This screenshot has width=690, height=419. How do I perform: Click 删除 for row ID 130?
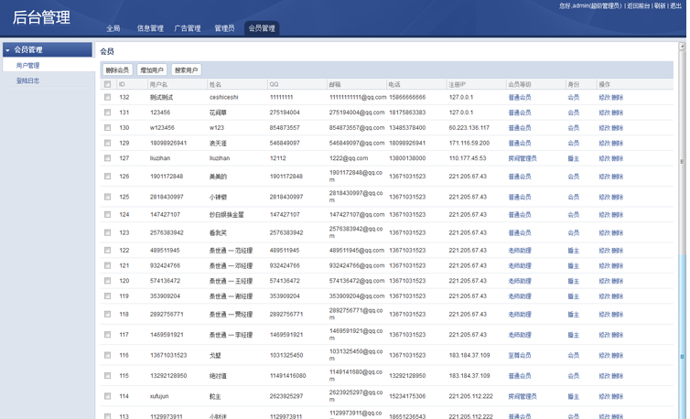(x=618, y=128)
